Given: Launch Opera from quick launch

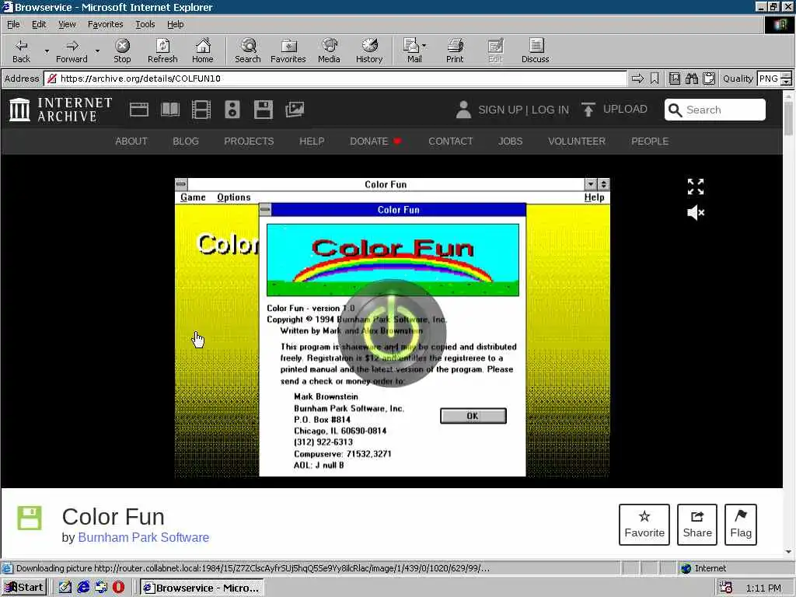Looking at the screenshot, I should click(119, 588).
